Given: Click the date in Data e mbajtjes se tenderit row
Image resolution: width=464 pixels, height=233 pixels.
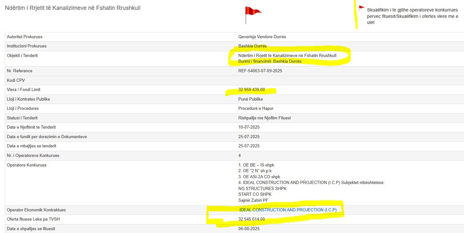Looking at the screenshot, I should [x=249, y=146].
